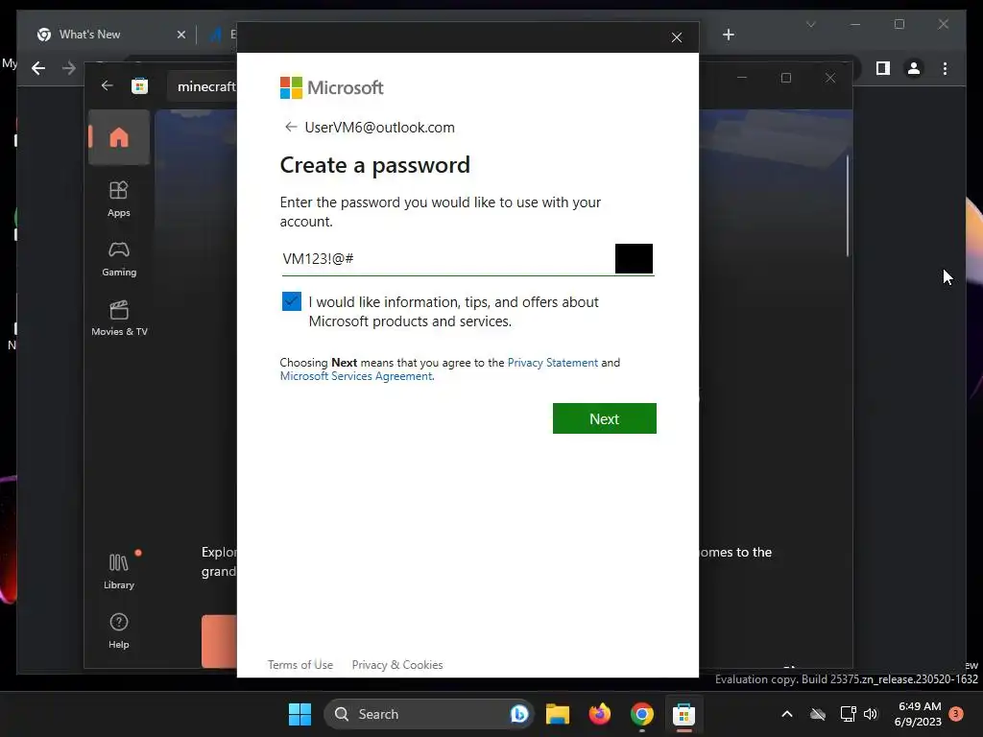The image size is (983, 737).
Task: Go back in Microsoft Store window
Action: point(108,85)
